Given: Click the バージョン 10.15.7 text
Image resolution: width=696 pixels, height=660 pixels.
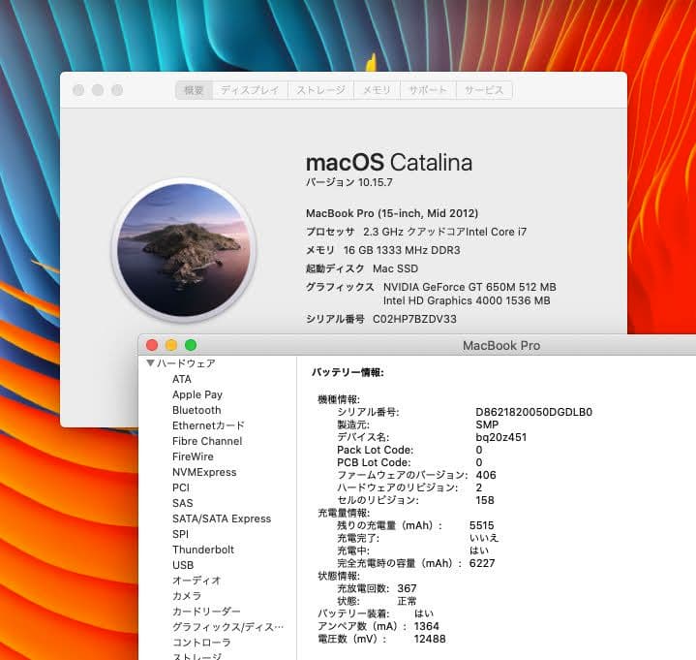Looking at the screenshot, I should (348, 182).
